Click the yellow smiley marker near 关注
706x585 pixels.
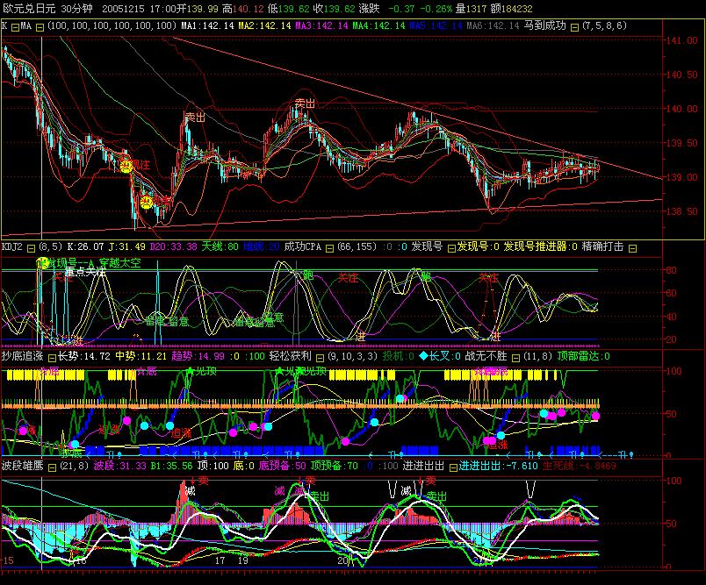126,166
